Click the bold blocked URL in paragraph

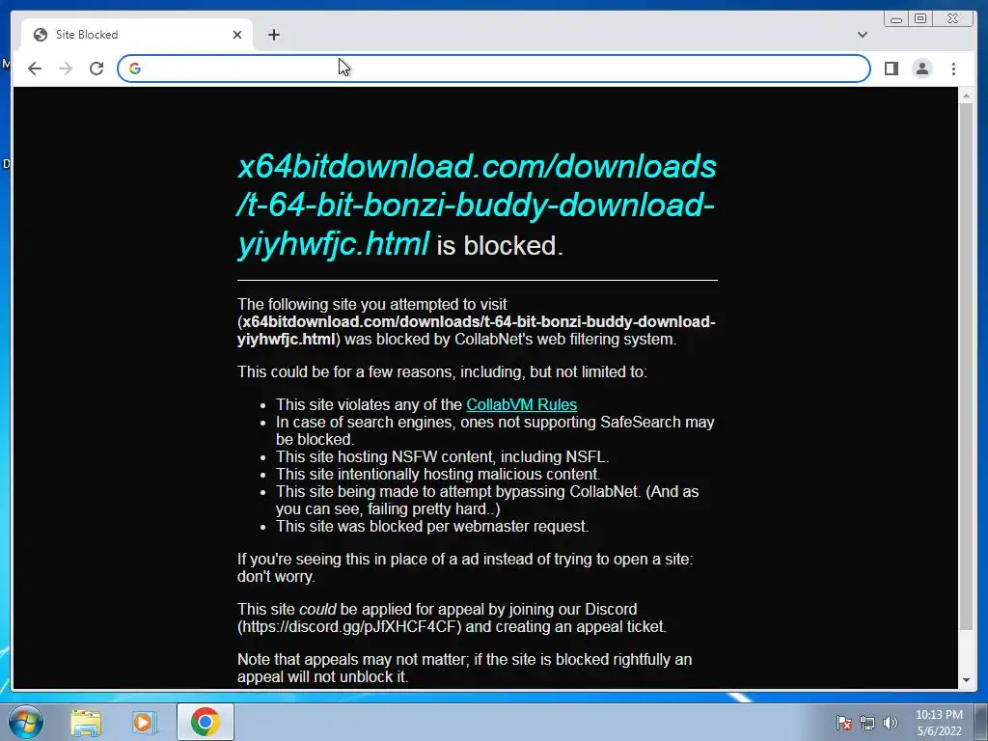click(x=477, y=330)
